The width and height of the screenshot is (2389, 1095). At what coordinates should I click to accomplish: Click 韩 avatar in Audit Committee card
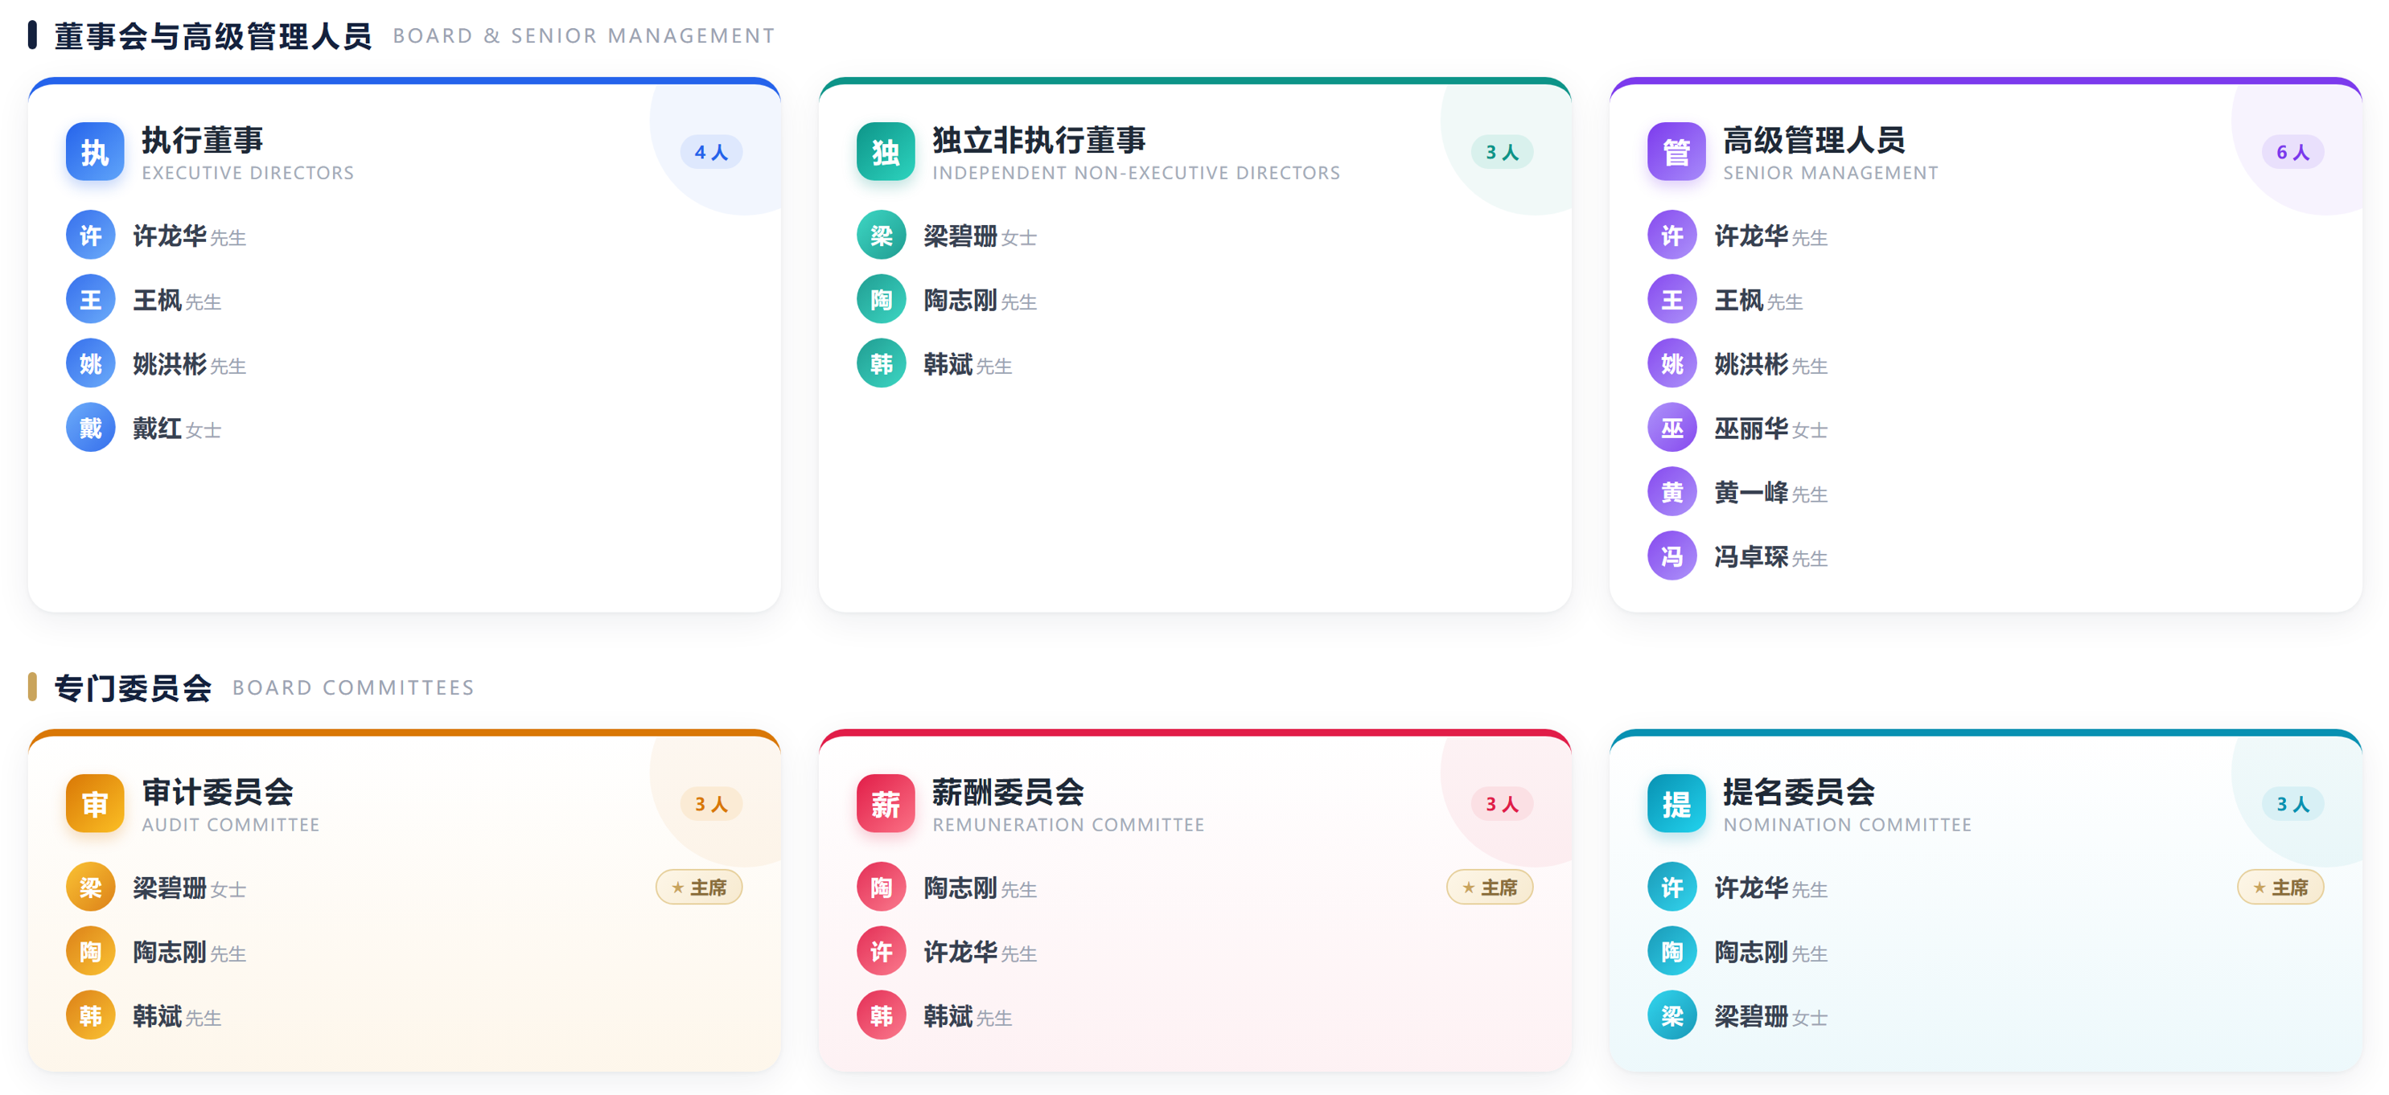(91, 1015)
